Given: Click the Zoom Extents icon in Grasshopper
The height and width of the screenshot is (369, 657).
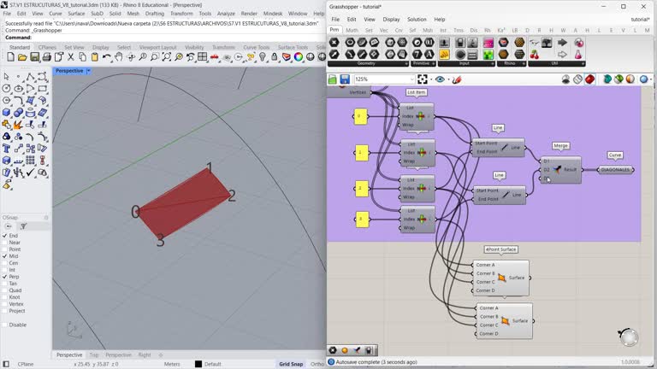Looking at the screenshot, I should click(x=423, y=79).
